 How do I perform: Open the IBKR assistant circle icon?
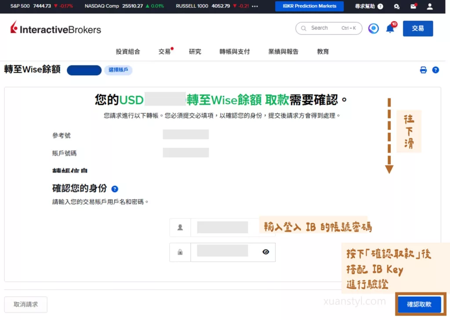[x=374, y=29]
